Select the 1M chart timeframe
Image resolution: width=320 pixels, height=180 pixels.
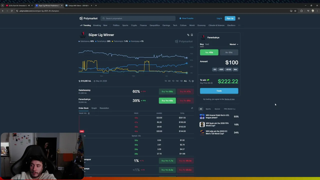point(181,81)
